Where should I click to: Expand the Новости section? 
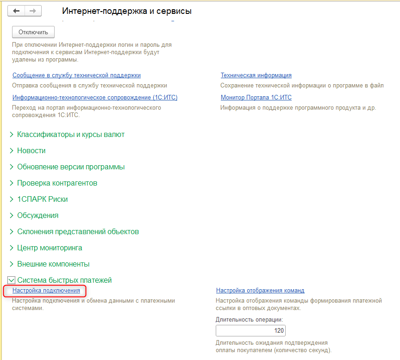click(28, 151)
